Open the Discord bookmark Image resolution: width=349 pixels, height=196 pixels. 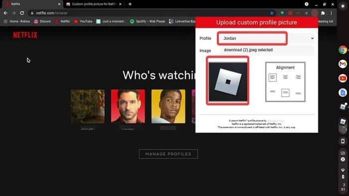(42, 21)
